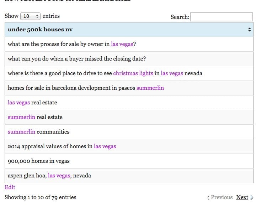Click the 'Showing 1 to 10 of 79 entries' text

(41, 197)
